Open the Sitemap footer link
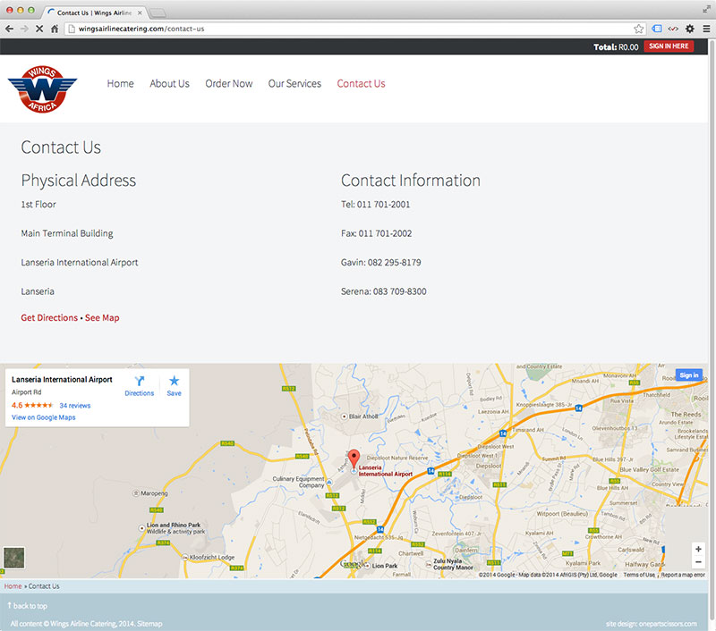Screen dimensions: 716x631 149,624
